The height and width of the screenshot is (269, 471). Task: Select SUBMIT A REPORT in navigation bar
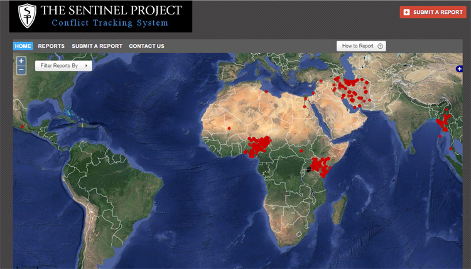click(97, 46)
